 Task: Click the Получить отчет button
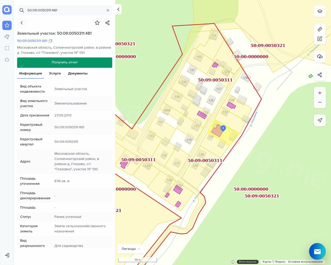tap(65, 62)
